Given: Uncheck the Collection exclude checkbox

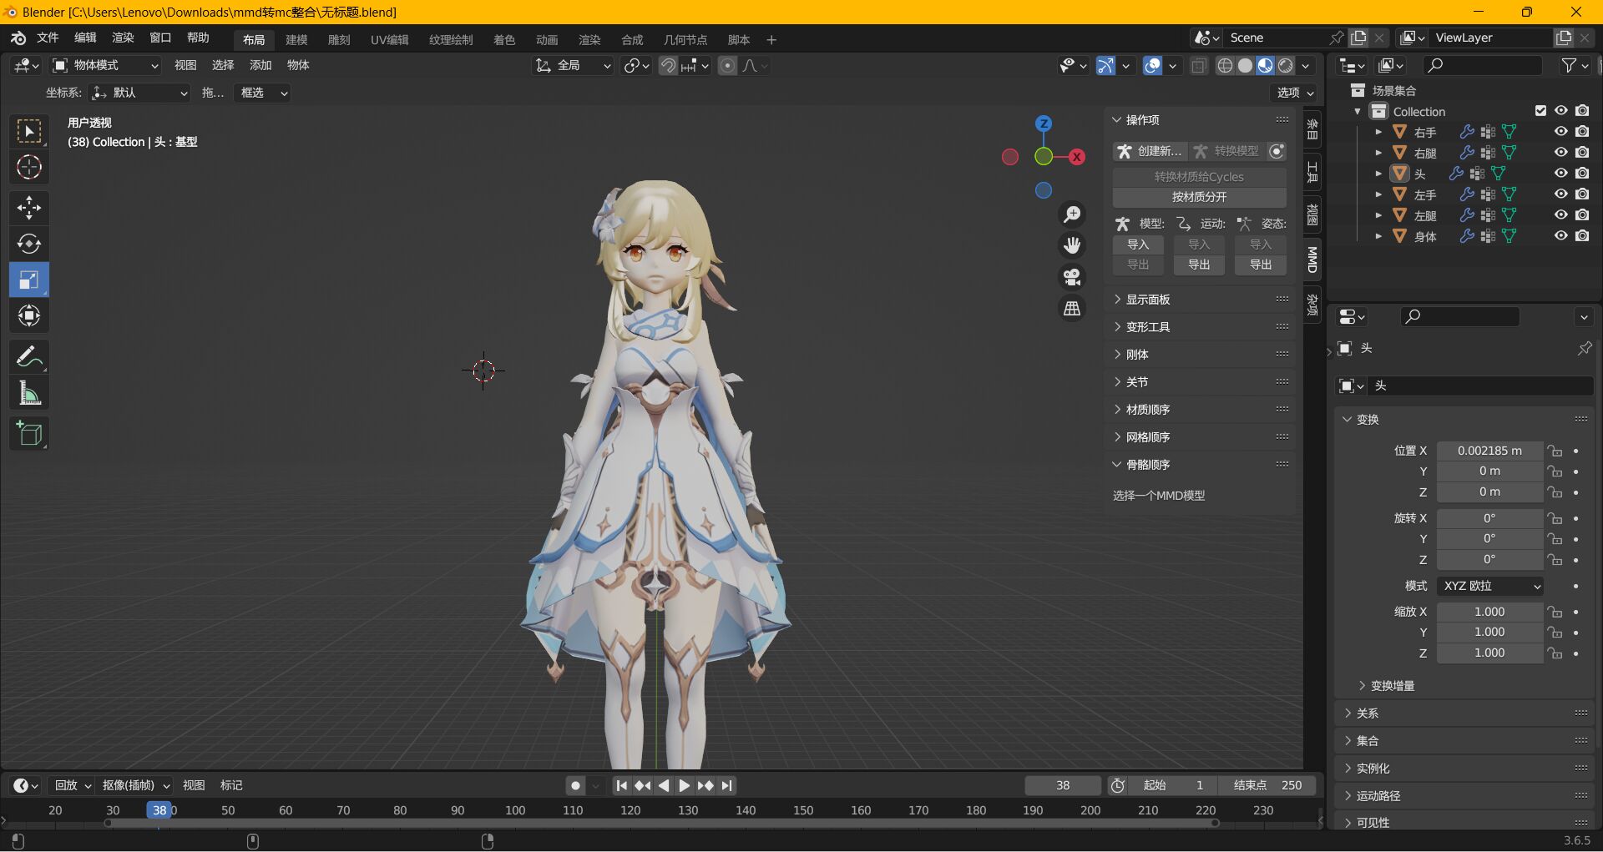Looking at the screenshot, I should 1540,111.
